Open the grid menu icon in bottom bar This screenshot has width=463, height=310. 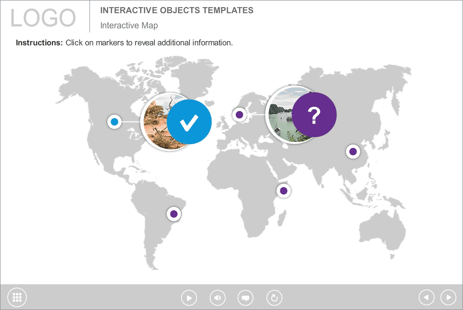click(17, 297)
